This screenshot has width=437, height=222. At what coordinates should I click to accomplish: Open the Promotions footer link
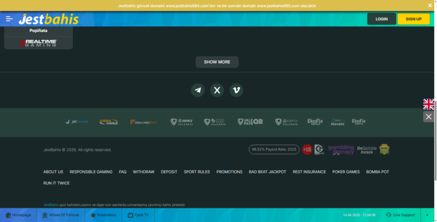click(x=229, y=172)
